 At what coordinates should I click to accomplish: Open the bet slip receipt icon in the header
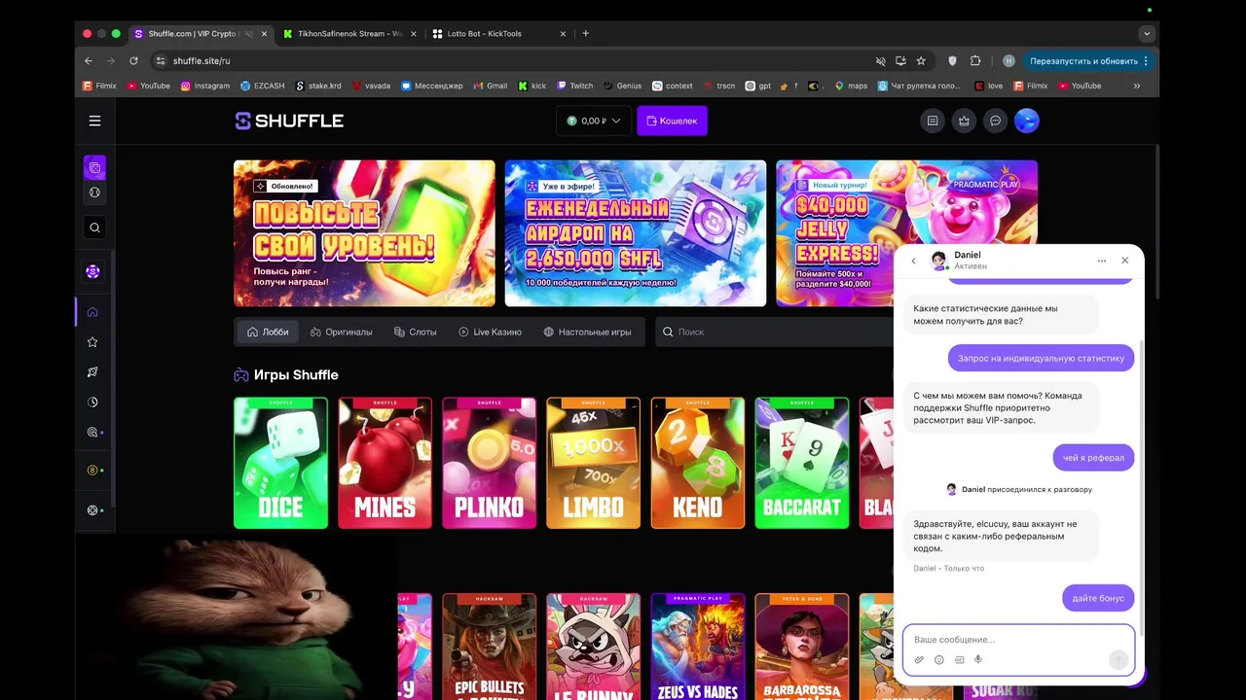point(933,121)
